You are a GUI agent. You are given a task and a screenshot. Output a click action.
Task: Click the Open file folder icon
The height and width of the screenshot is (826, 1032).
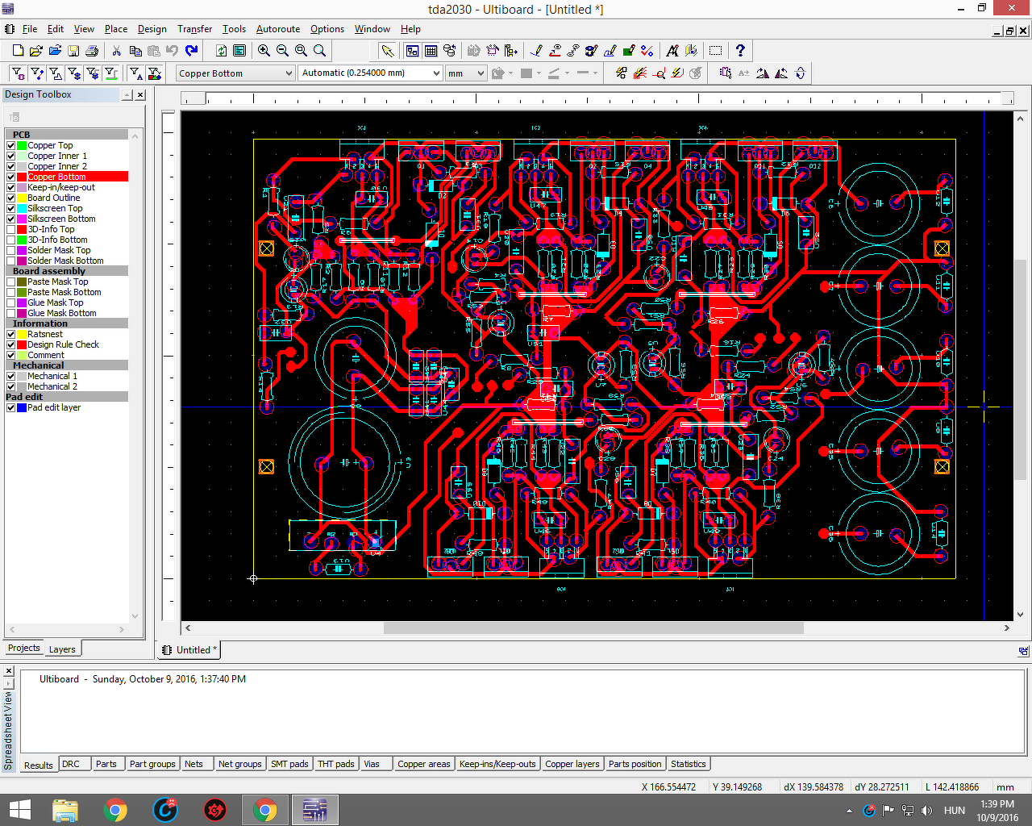pos(35,51)
